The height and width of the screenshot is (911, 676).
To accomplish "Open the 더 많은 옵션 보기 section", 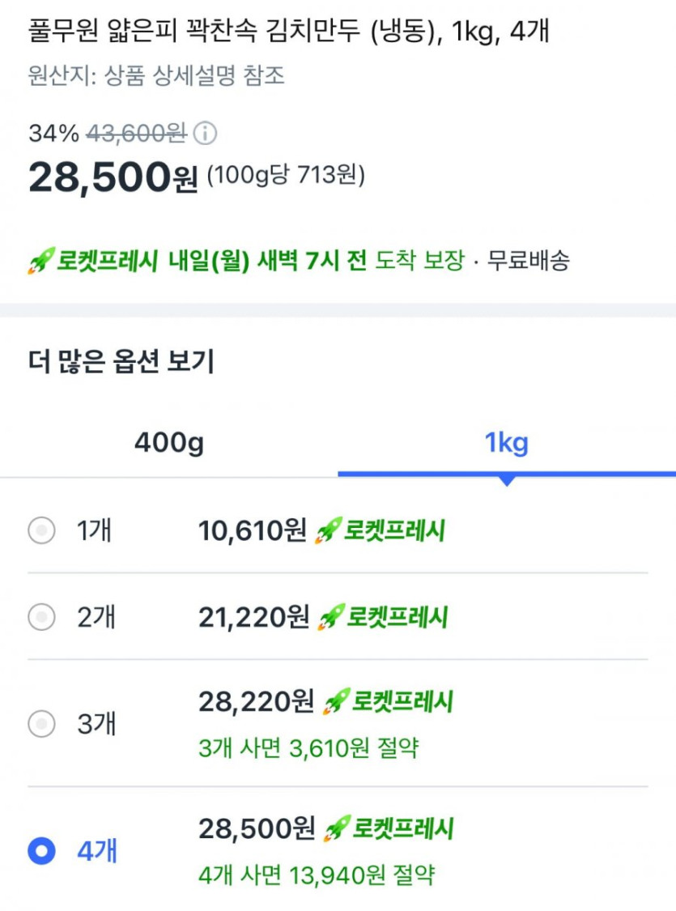I will tap(121, 362).
